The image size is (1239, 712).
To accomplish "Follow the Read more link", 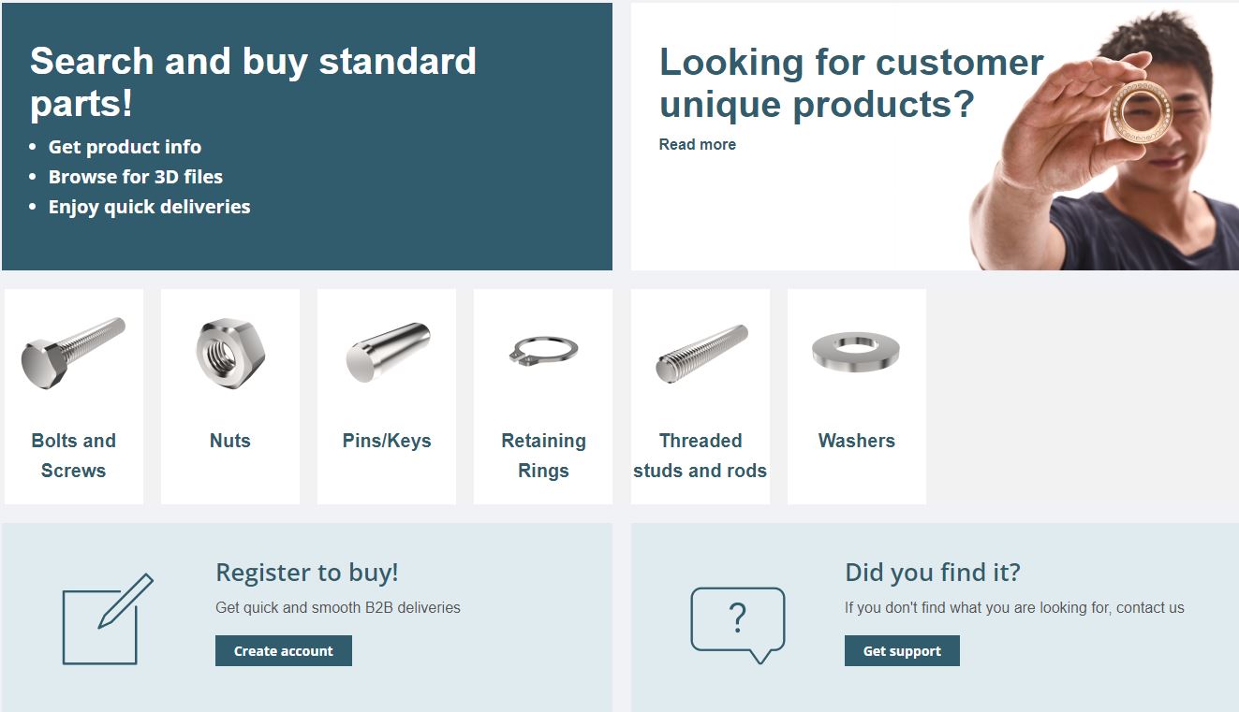I will 698,144.
